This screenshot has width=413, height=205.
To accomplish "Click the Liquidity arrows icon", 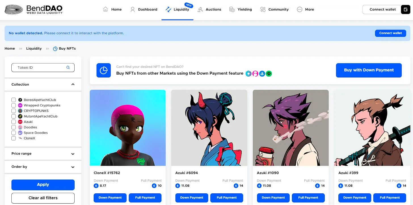I will pos(168,9).
